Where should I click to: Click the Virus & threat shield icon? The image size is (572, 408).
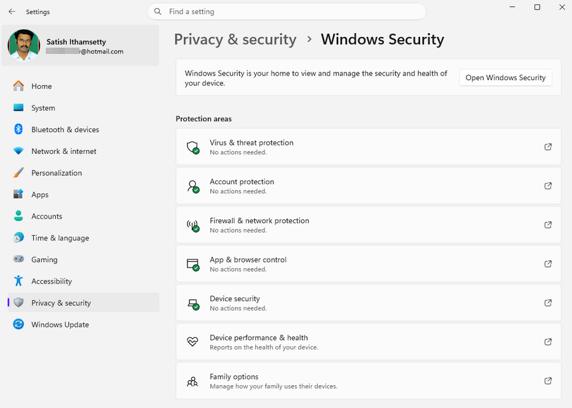point(193,147)
